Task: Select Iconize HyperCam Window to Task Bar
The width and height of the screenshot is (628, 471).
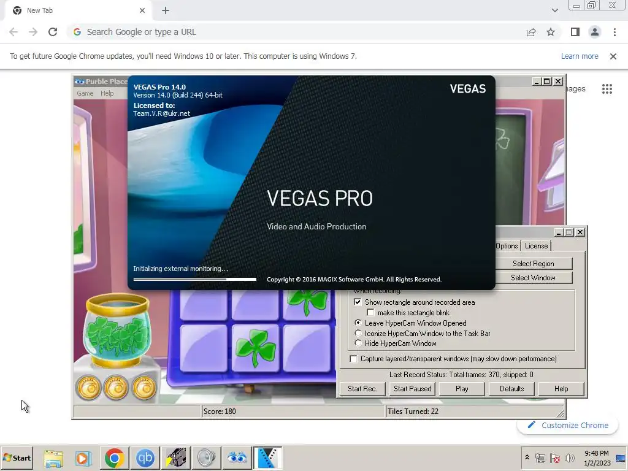Action: (358, 333)
